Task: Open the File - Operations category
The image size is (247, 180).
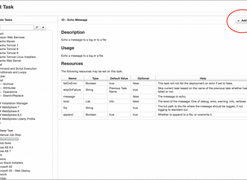Action: tap(9, 92)
